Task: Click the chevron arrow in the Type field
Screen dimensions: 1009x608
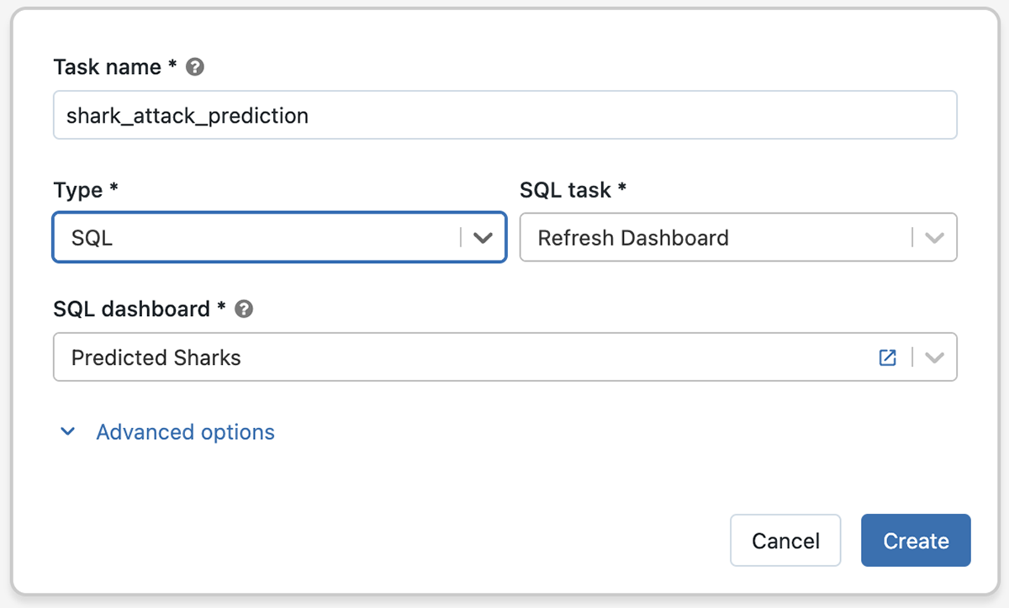Action: [483, 238]
